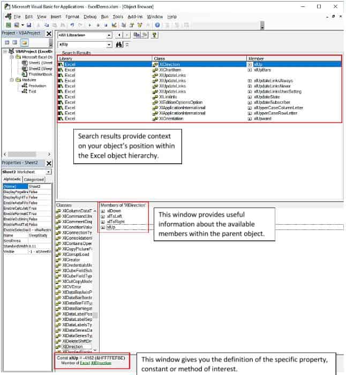Select XlCreator in Classes list

pos(71,260)
